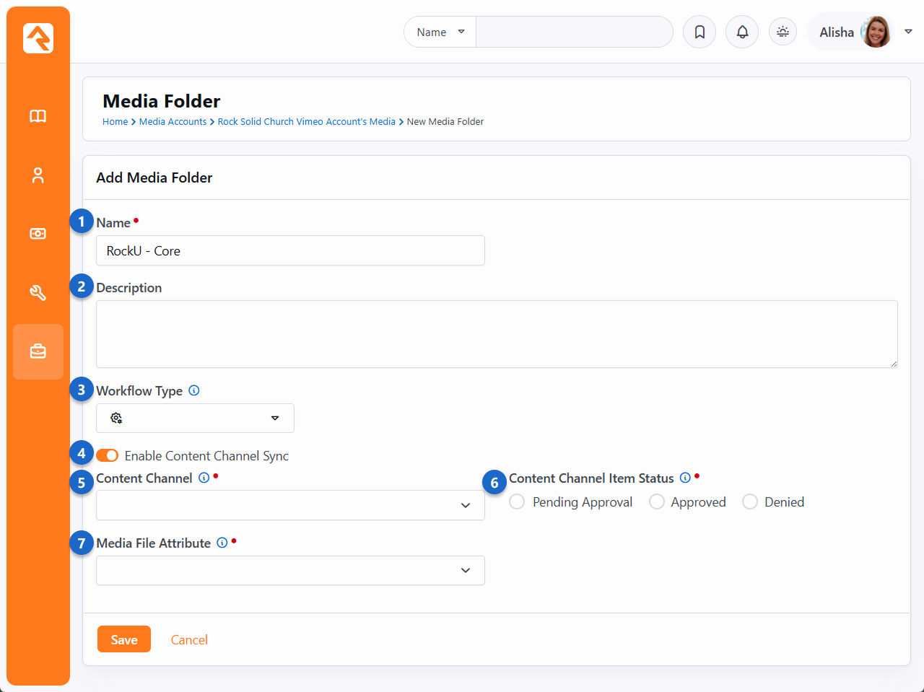Open the Content Channel dropdown
The image size is (924, 692).
(290, 505)
